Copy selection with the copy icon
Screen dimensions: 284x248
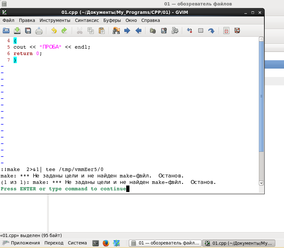(90, 31)
